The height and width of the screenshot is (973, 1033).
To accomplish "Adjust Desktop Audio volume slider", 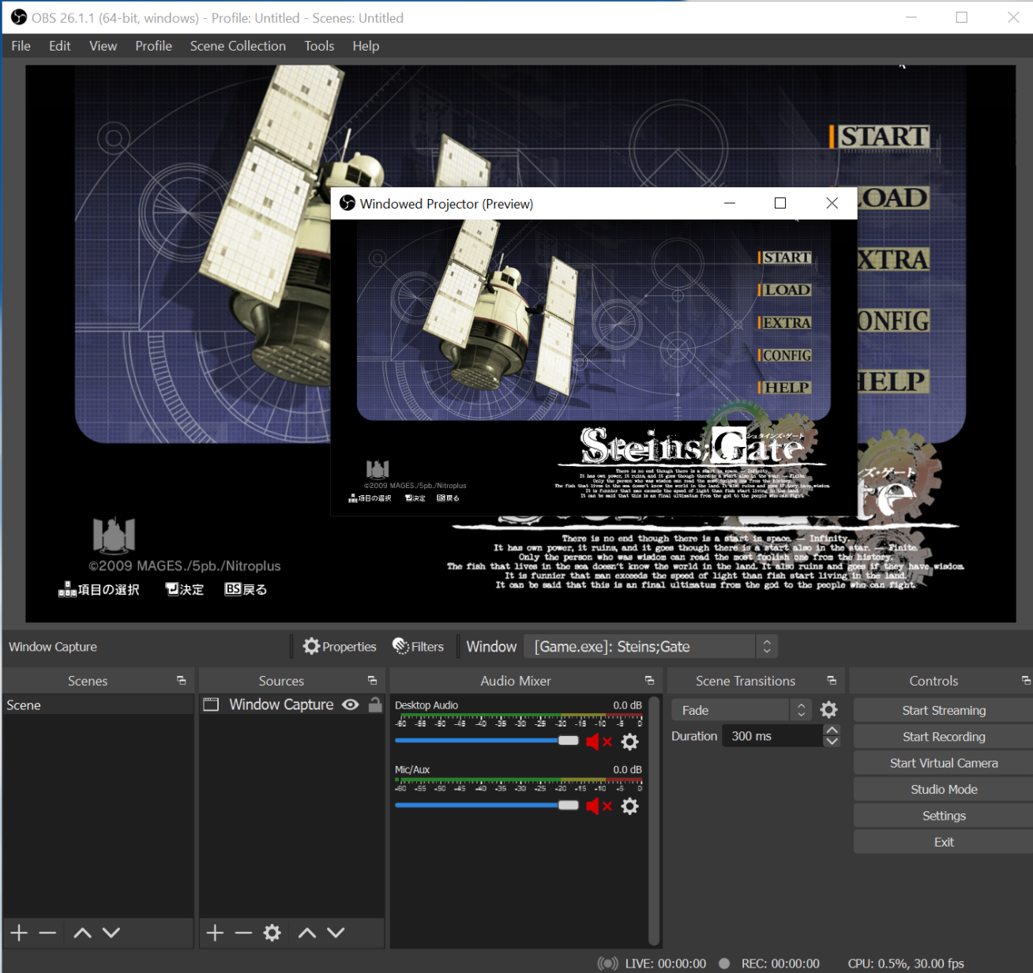I will [486, 741].
